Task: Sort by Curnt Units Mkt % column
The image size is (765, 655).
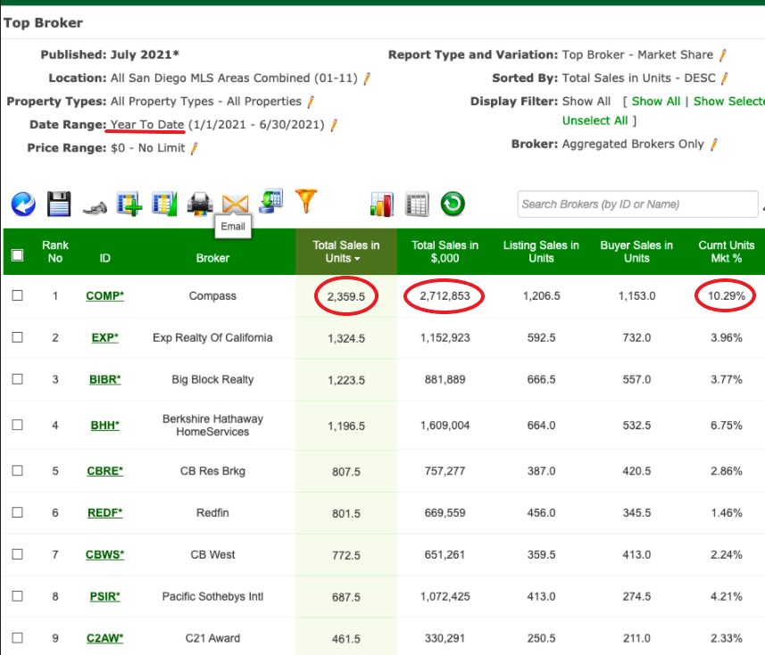Action: pos(727,252)
